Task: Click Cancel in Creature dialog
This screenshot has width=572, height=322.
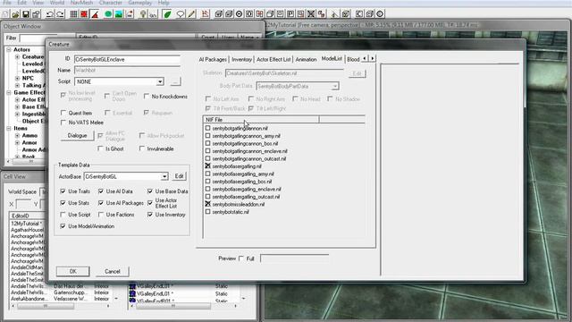Action: [x=113, y=272]
